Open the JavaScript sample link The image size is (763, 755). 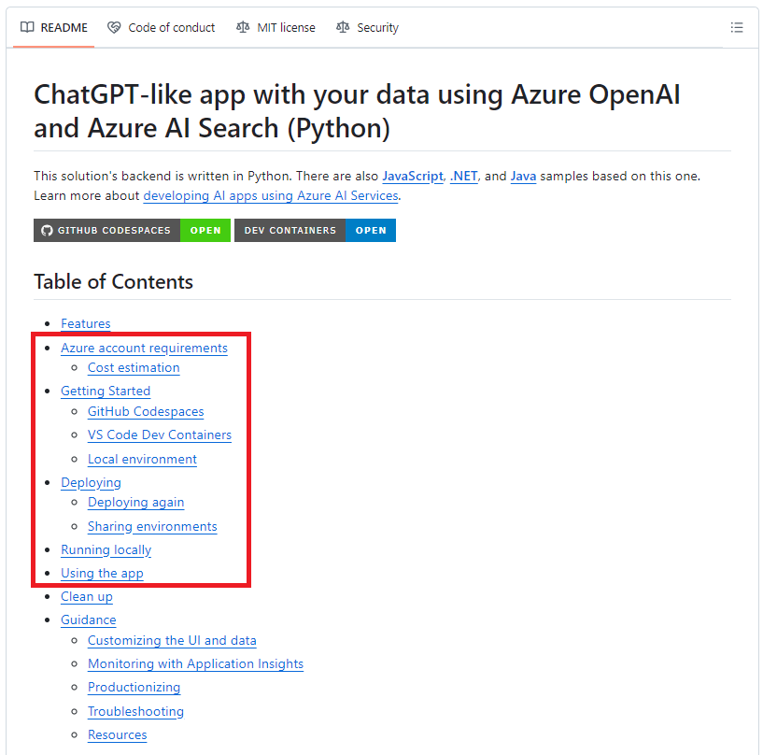[x=412, y=176]
